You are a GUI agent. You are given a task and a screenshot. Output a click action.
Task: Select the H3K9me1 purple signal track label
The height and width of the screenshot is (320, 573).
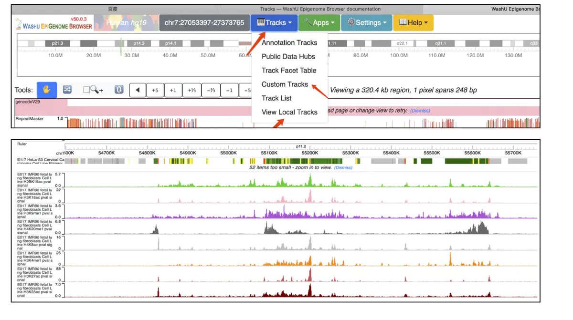[36, 211]
